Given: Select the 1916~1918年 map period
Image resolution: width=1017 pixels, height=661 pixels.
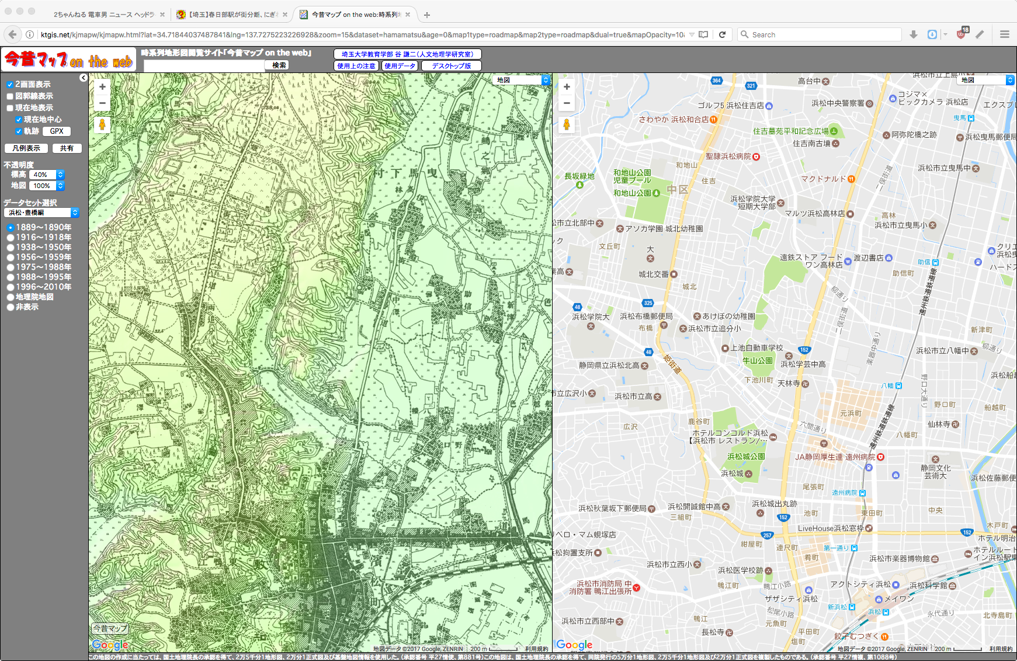Looking at the screenshot, I should coord(11,238).
